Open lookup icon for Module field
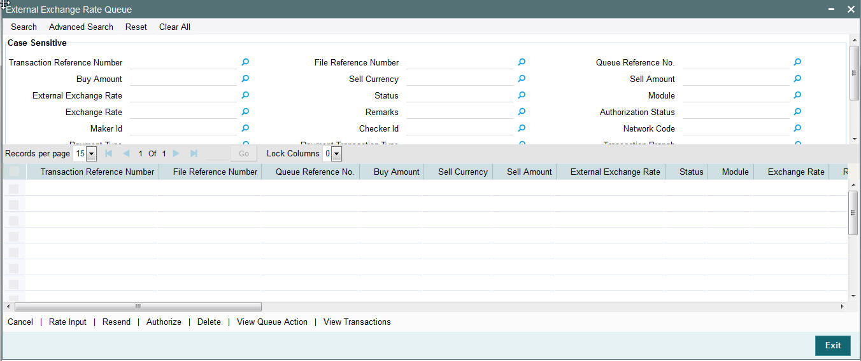 [797, 95]
